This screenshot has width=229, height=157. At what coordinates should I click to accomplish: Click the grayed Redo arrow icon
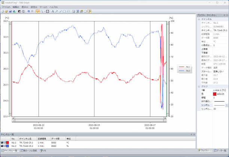[32, 11]
